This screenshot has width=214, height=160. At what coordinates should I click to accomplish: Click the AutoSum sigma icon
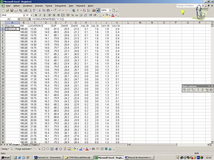pos(78,10)
